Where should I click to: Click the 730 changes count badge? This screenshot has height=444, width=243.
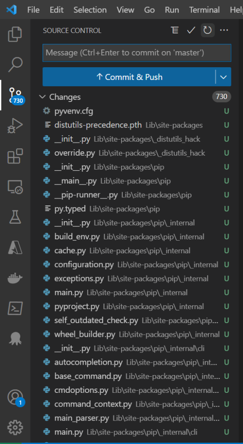221,97
